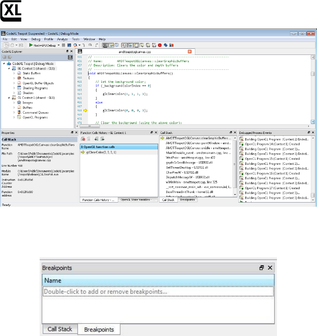This screenshot has width=317, height=336.
Task: Click the forward arrow in CodeXL Explorer
Action: coord(10,57)
